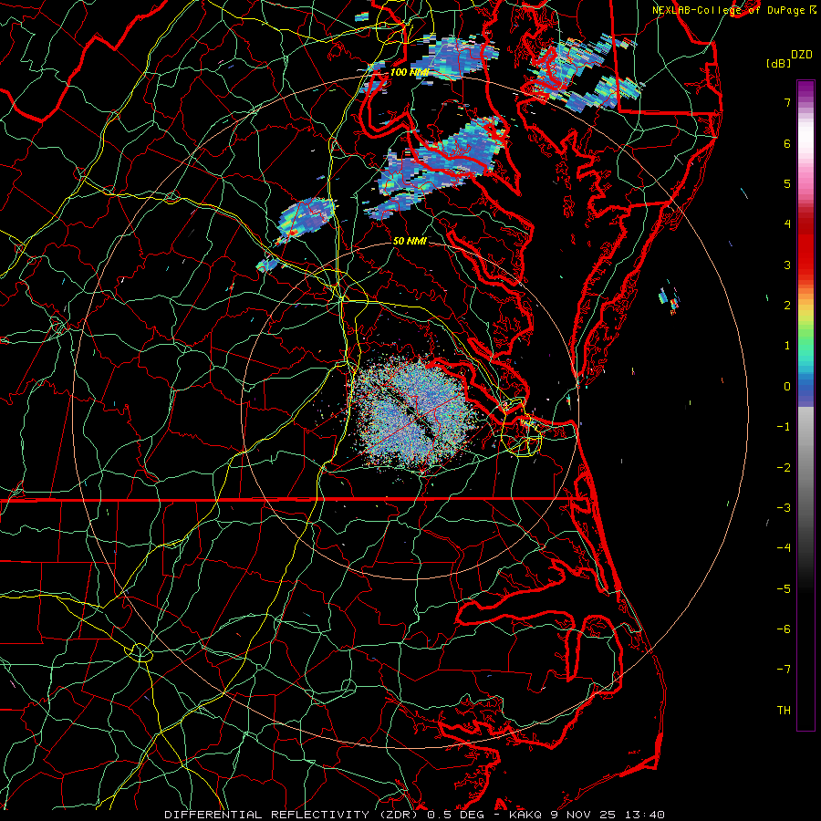This screenshot has height=821, width=821.
Task: Click the ZDR color scale bar
Action: point(805,405)
